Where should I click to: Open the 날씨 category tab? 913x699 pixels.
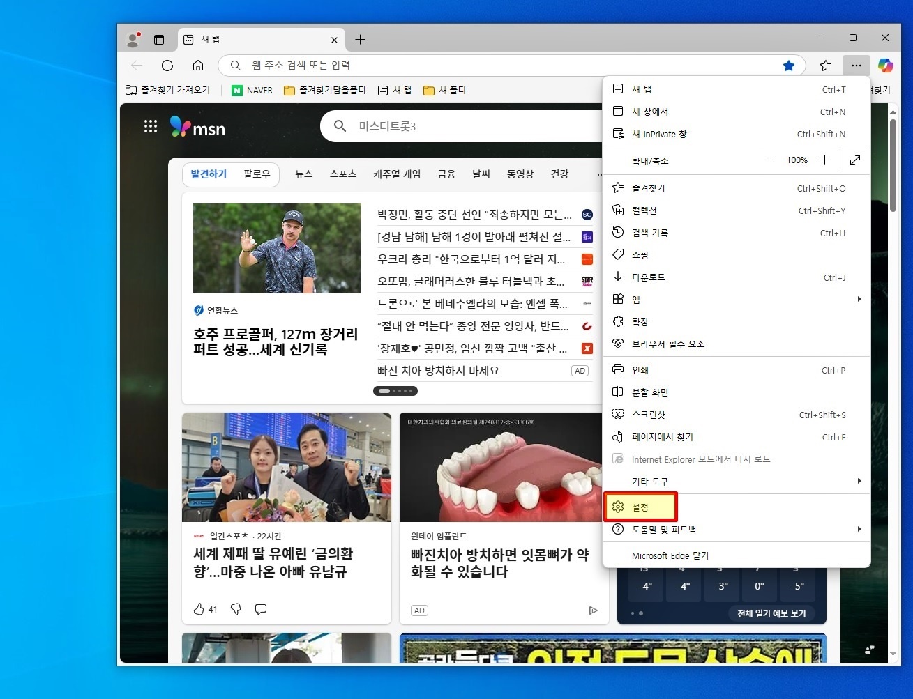(x=481, y=174)
